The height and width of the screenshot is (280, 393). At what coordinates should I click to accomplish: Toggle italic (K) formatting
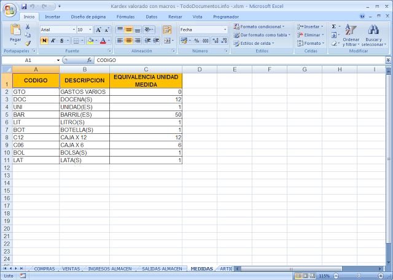53,41
